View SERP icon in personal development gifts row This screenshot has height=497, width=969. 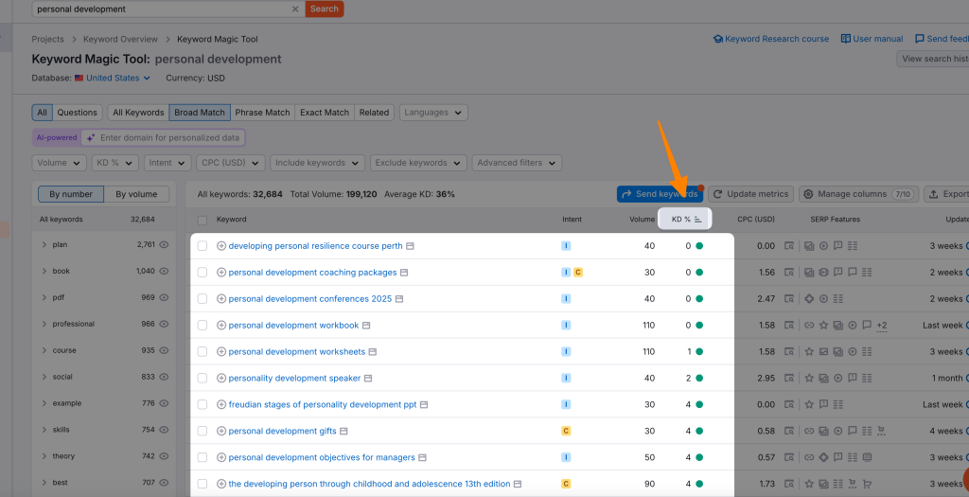pos(789,431)
